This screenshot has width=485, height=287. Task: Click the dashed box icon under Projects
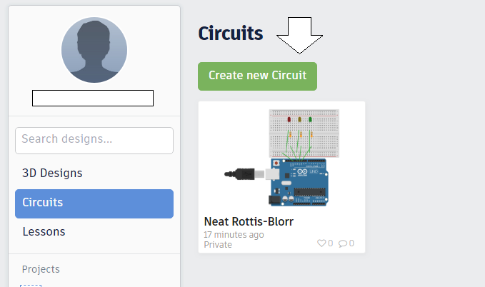tap(31, 286)
